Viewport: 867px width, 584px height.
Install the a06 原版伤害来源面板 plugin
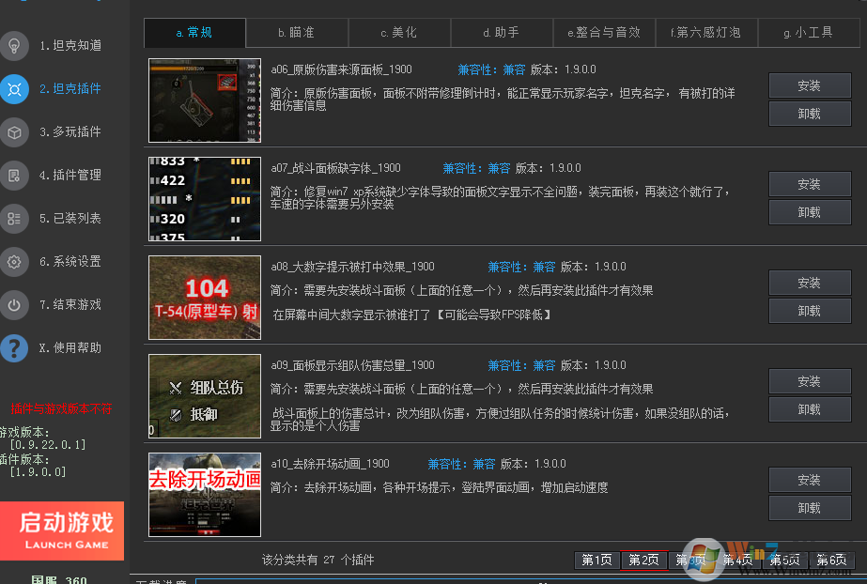tap(809, 85)
